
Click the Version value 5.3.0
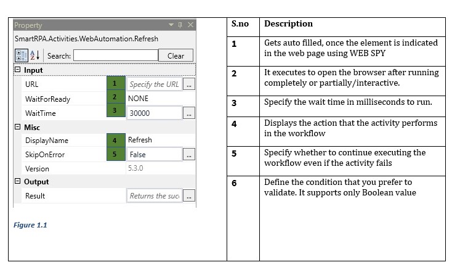[x=135, y=168]
